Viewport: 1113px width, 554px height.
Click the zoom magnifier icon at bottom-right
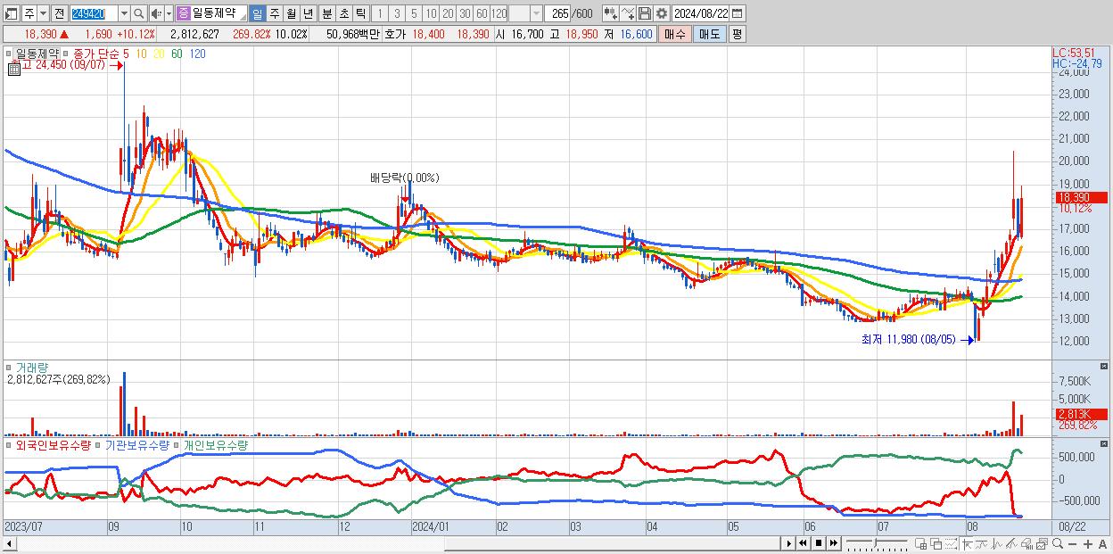(1058, 543)
